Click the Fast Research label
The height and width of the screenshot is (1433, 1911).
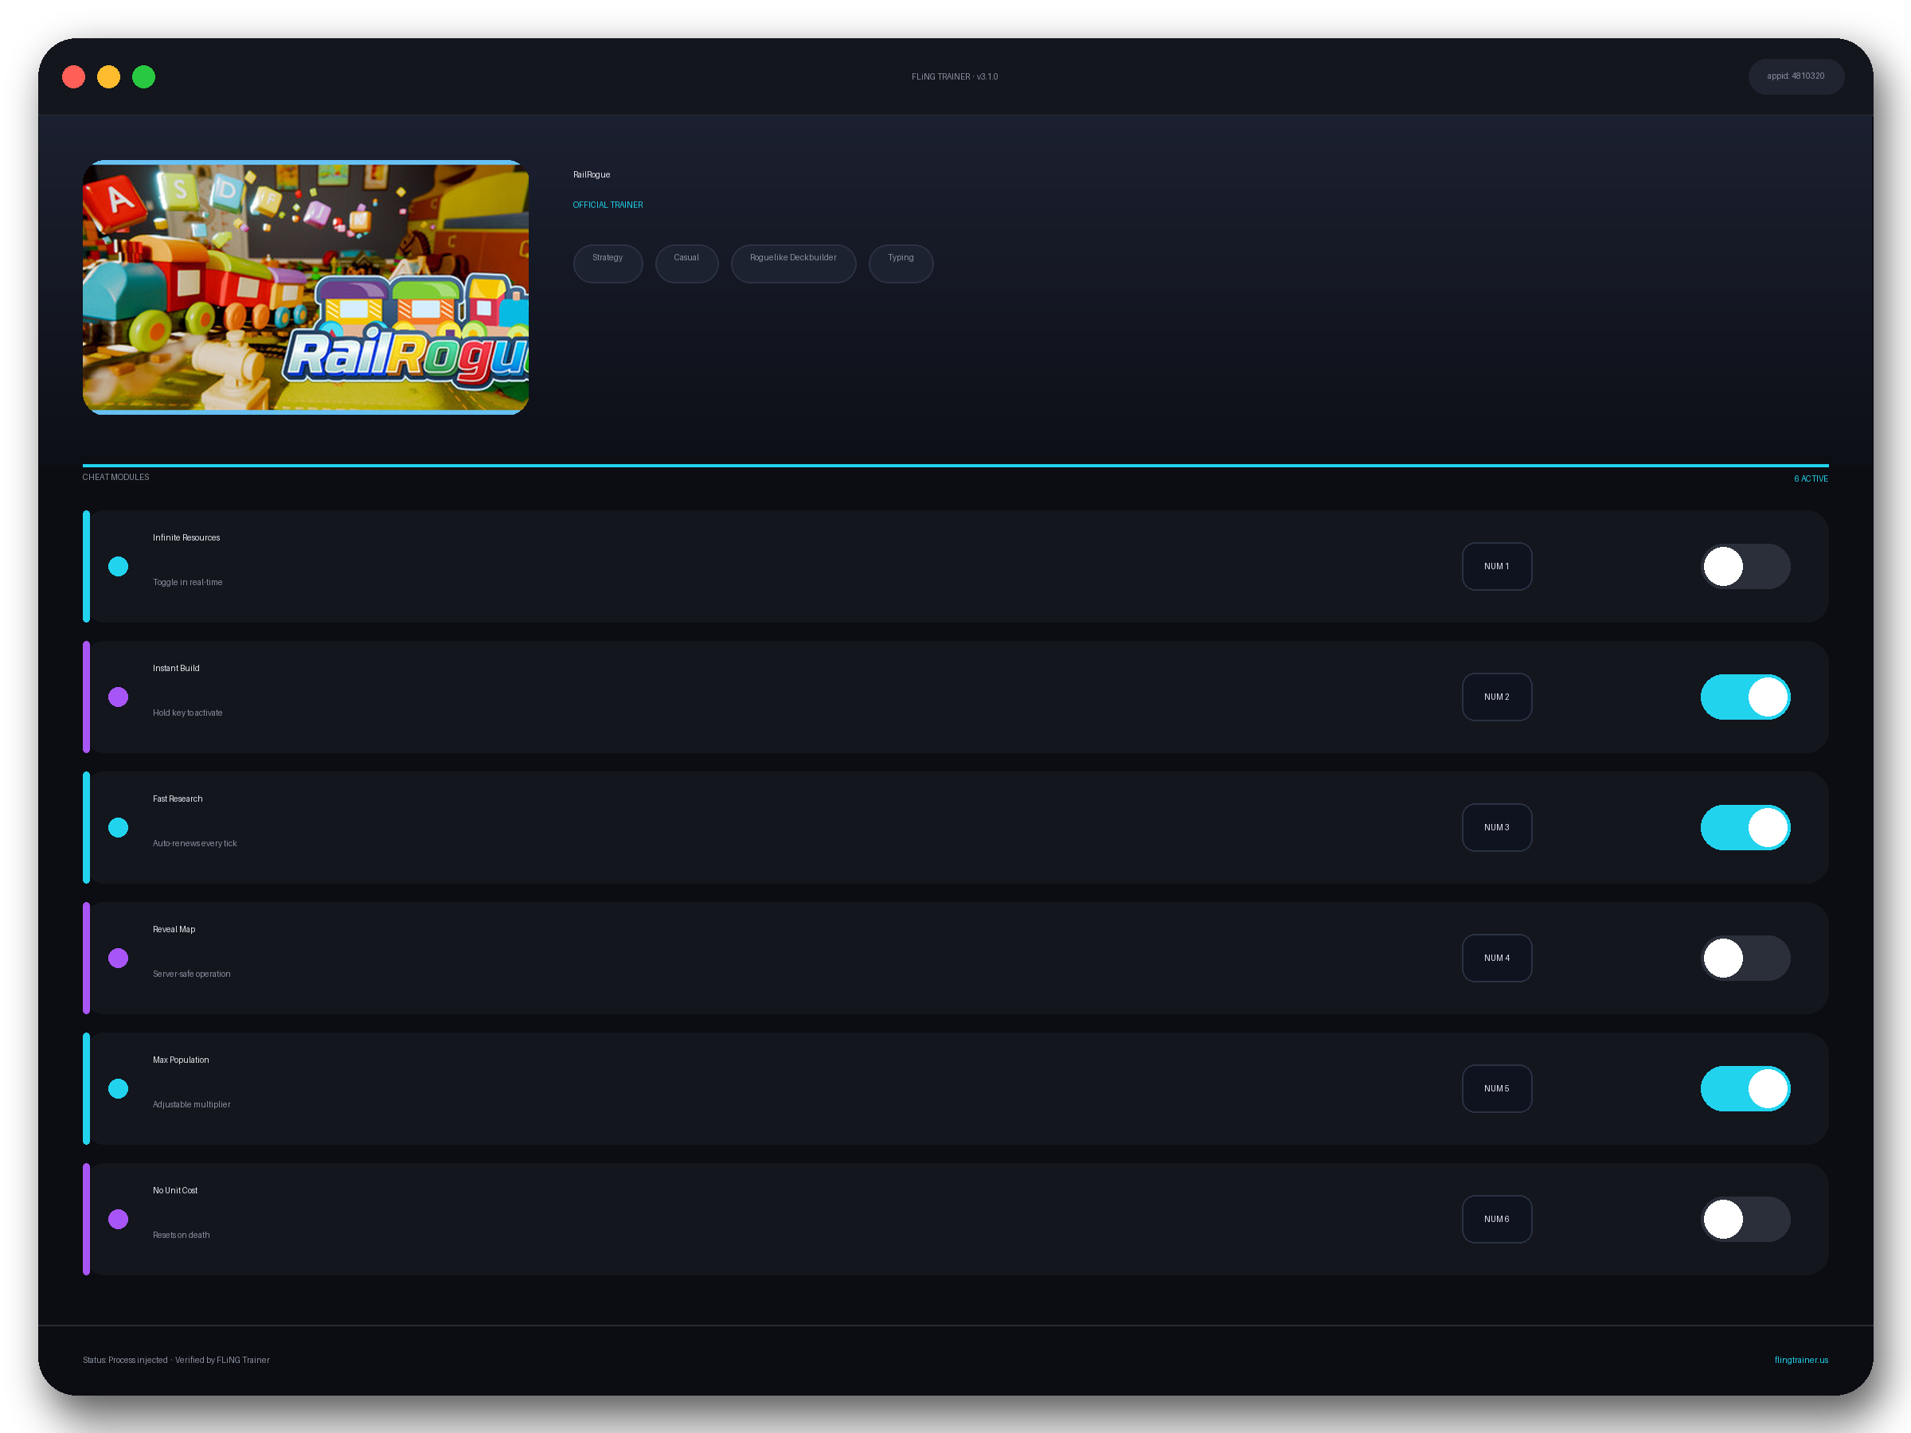[x=178, y=798]
